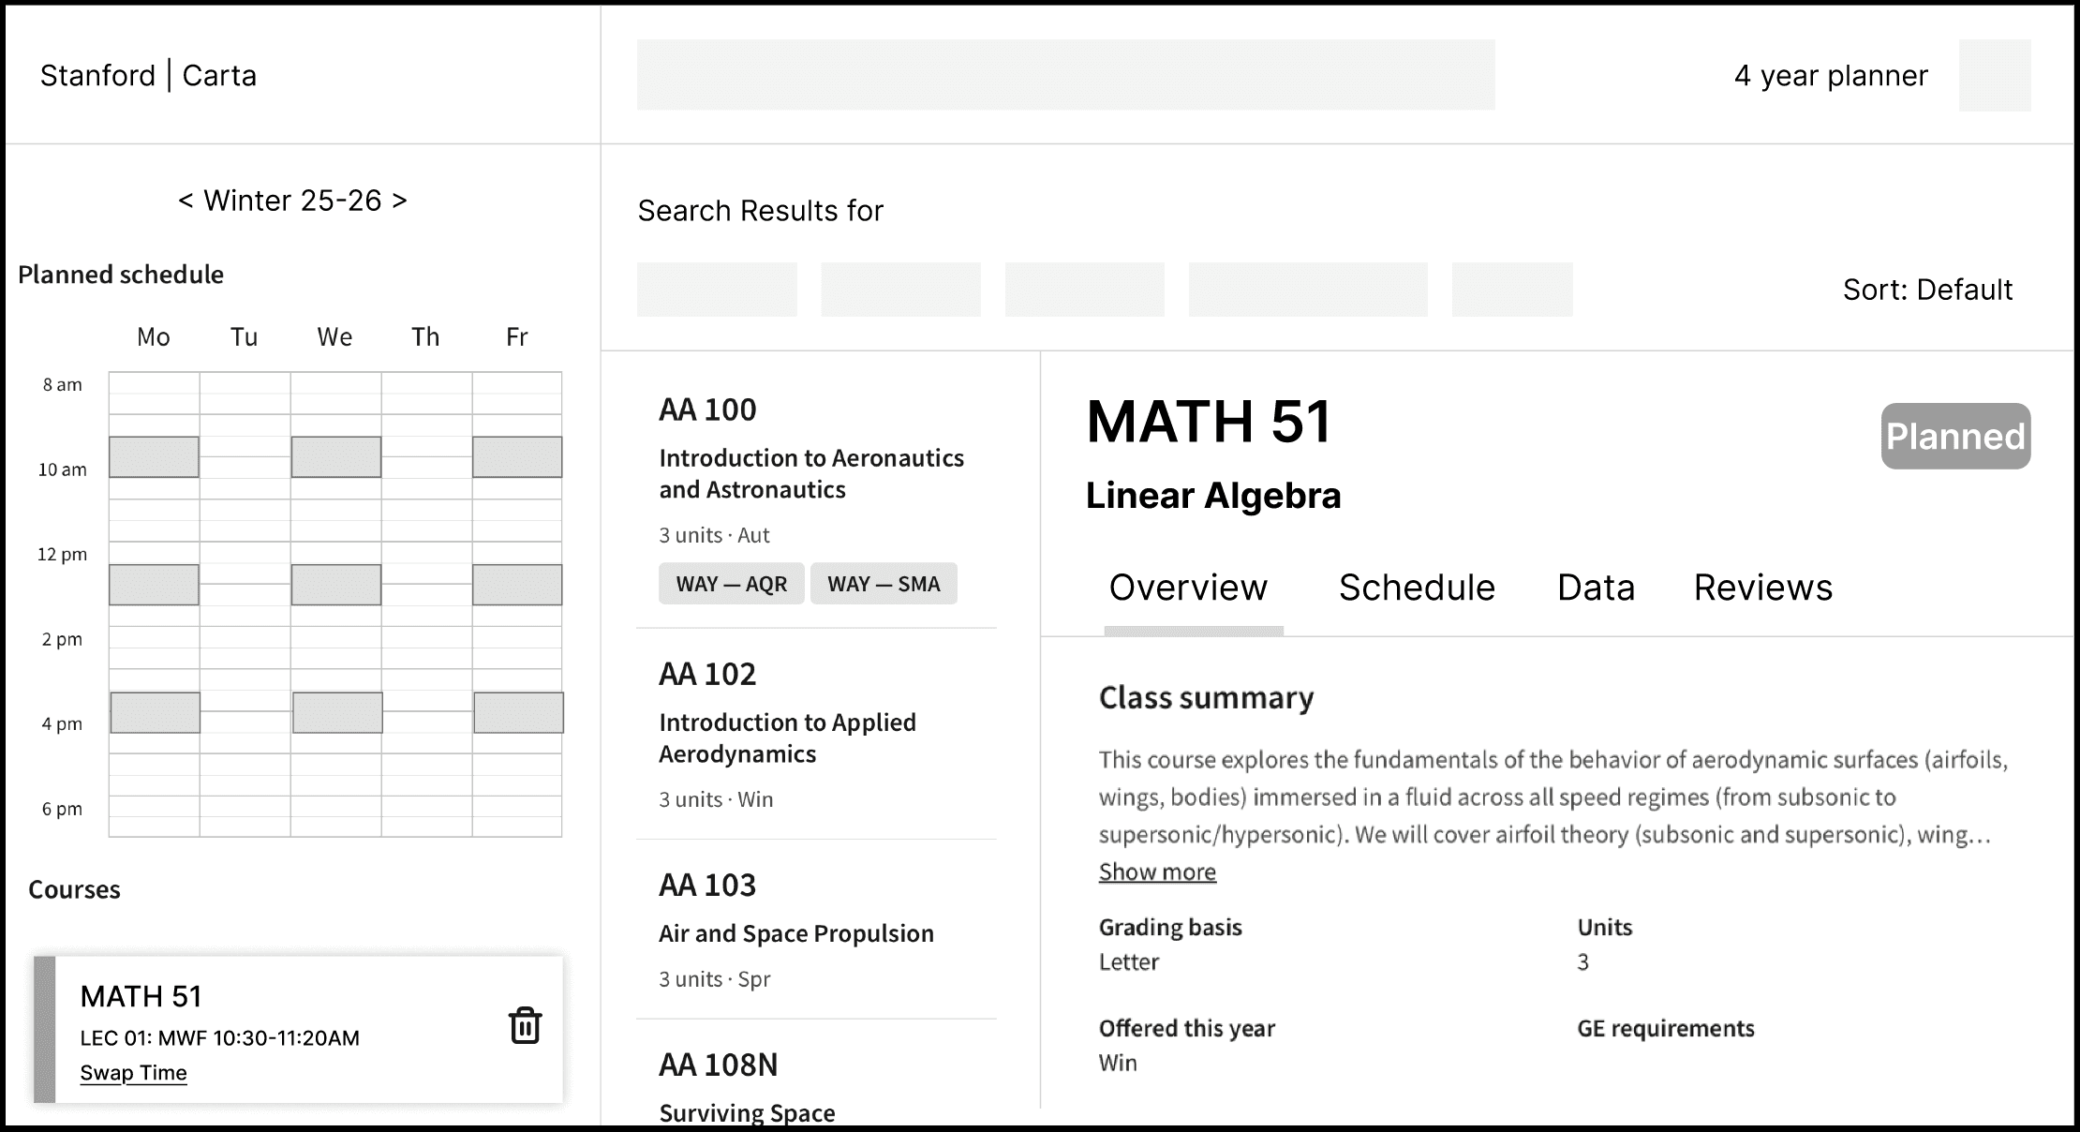Image resolution: width=2080 pixels, height=1132 pixels.
Task: Open the 4 year planner
Action: [x=1830, y=75]
